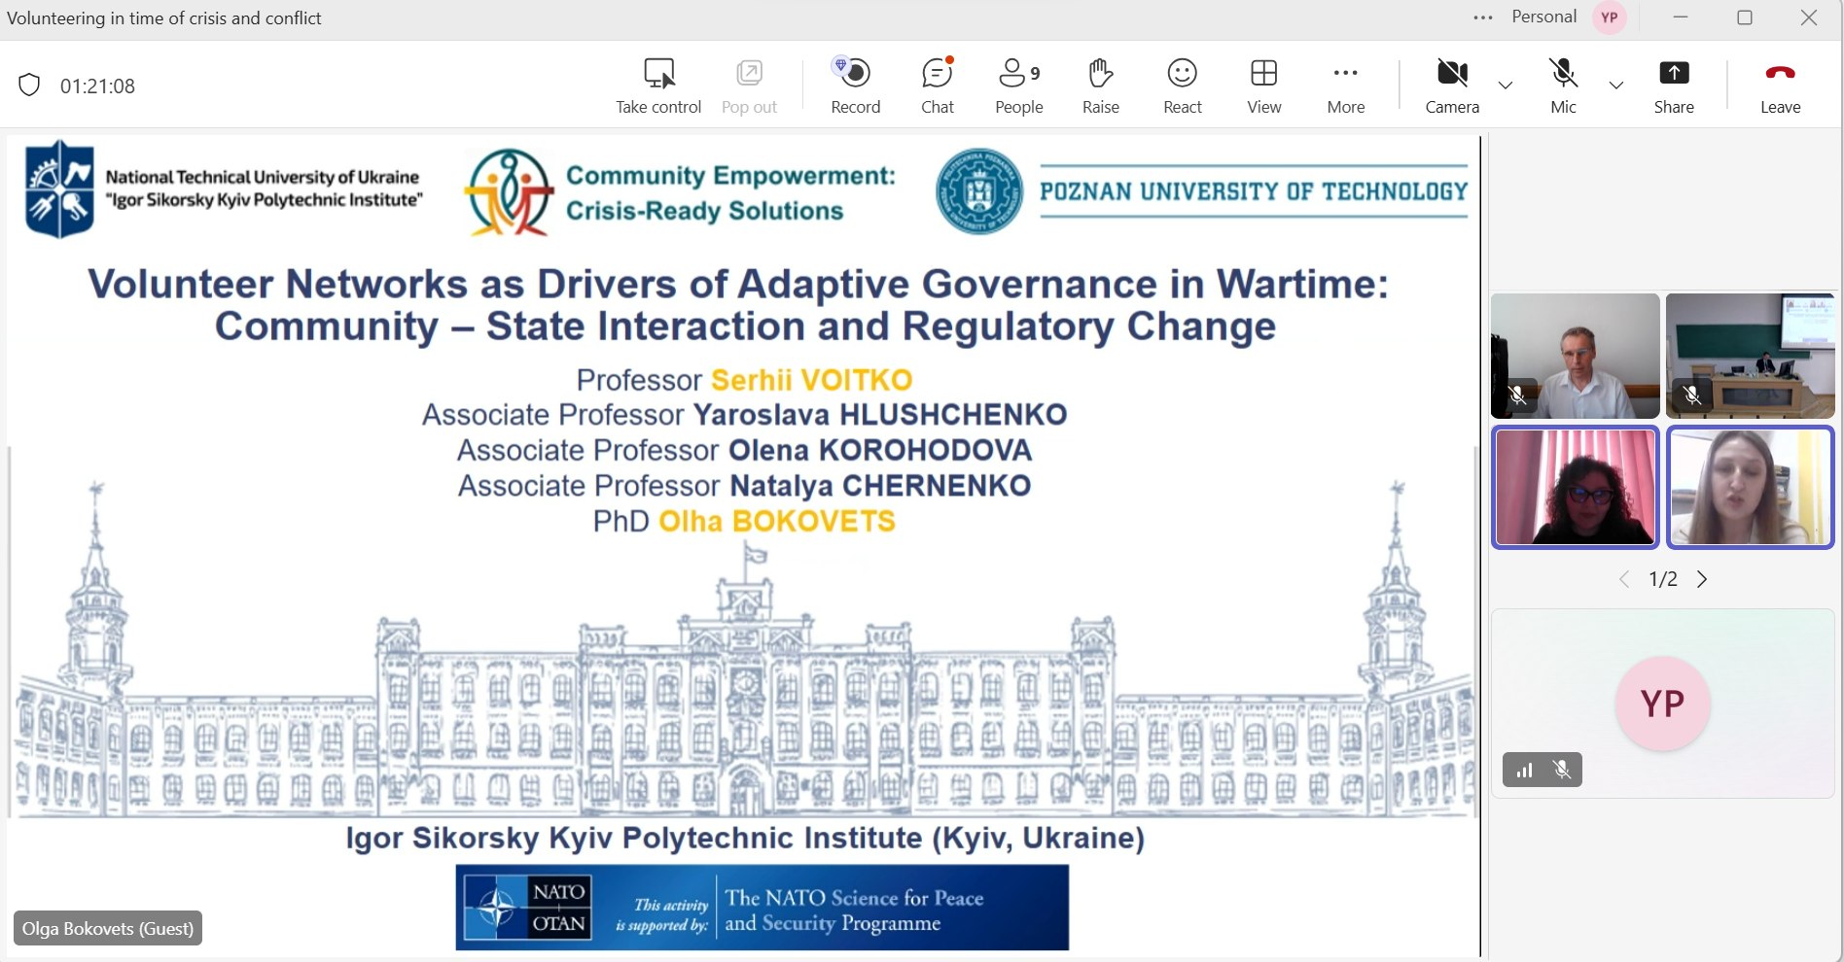The image size is (1844, 962).
Task: Open the Chat panel
Action: [x=938, y=86]
